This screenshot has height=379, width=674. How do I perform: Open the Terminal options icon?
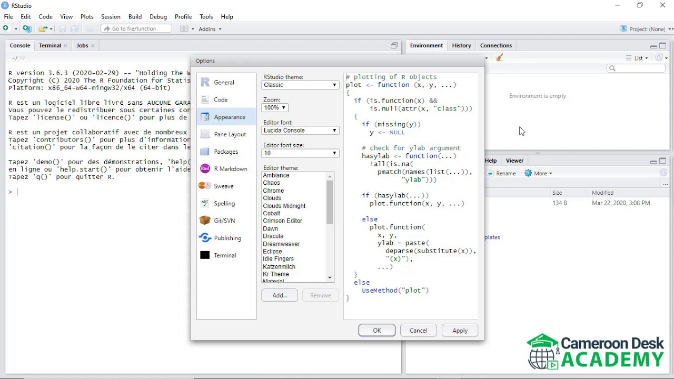tap(205, 255)
